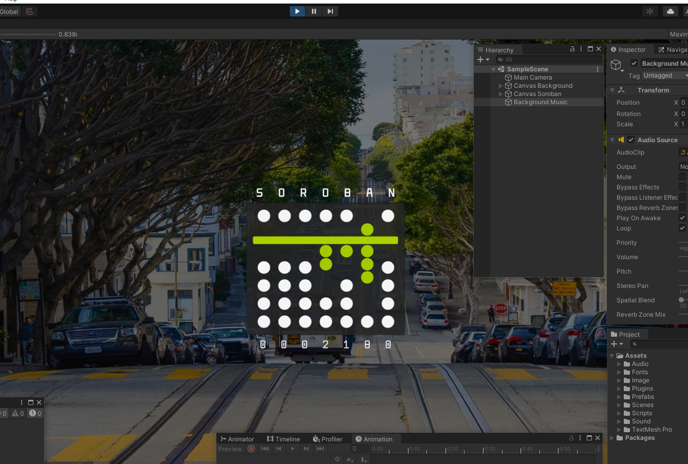Collapse the SampleScene tree
This screenshot has width=688, height=464.
point(493,69)
